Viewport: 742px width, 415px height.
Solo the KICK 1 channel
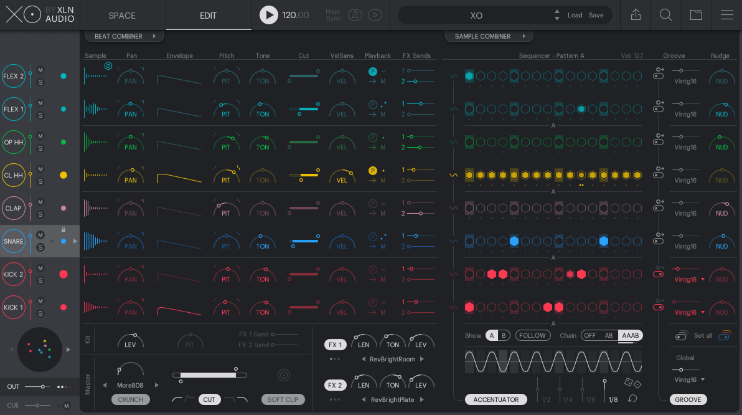(x=40, y=313)
